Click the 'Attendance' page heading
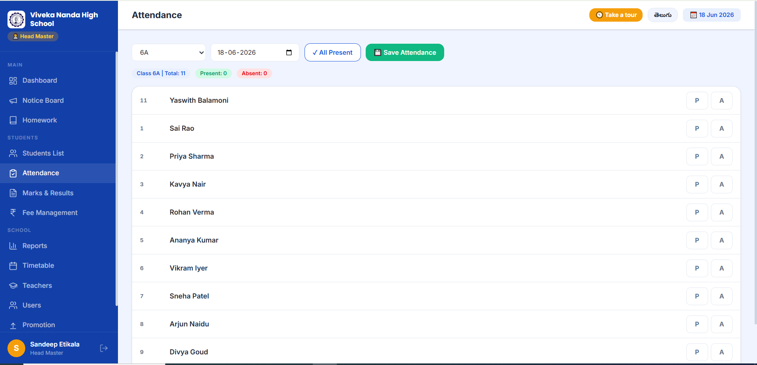Image resolution: width=757 pixels, height=365 pixels. coord(157,15)
